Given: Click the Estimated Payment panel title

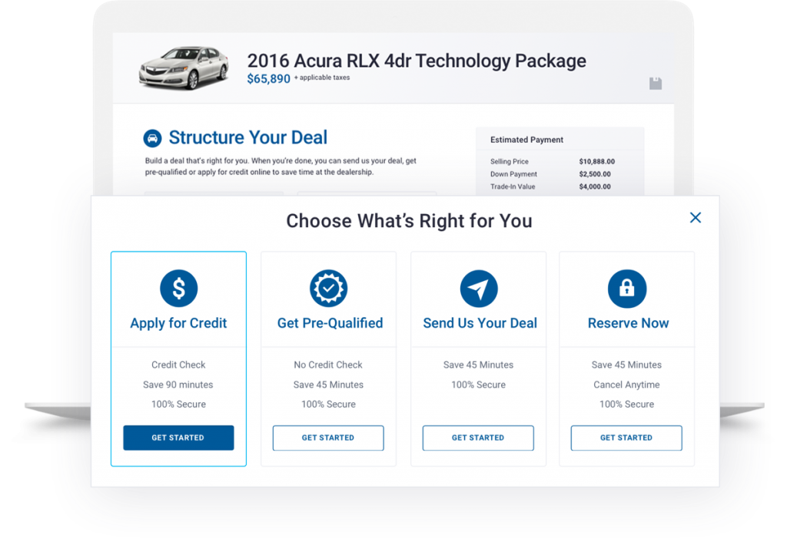Looking at the screenshot, I should pos(527,140).
